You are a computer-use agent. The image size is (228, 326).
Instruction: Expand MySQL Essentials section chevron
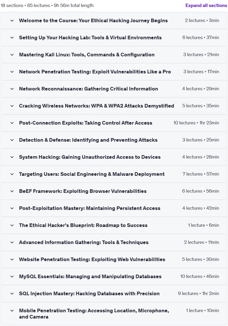[12, 277]
